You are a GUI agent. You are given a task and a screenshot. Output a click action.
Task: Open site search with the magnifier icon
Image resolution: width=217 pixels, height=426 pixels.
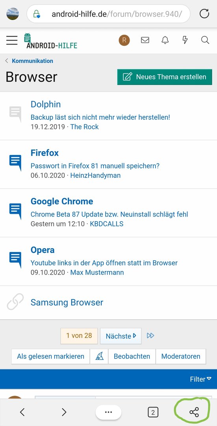click(x=205, y=40)
